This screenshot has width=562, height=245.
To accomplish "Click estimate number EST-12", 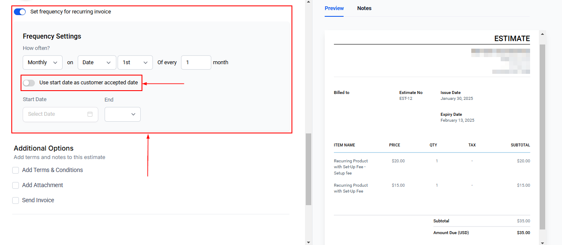I will (x=405, y=99).
